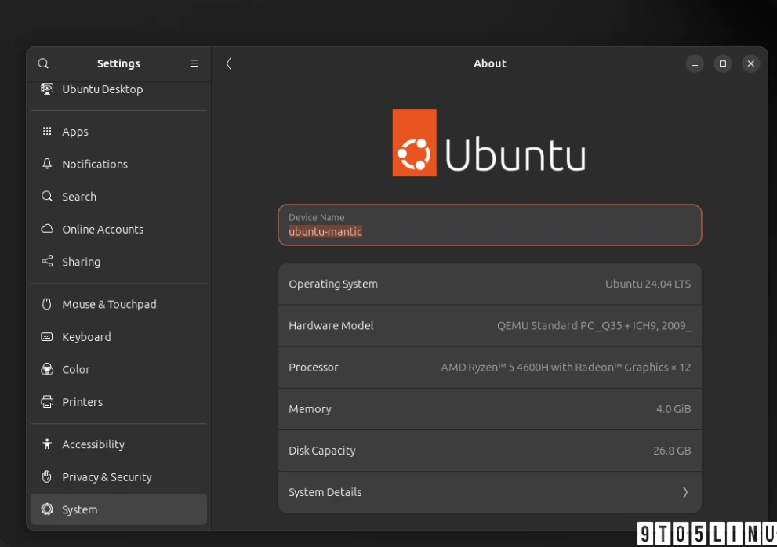The width and height of the screenshot is (777, 547).
Task: Click the AMD Ryzen processor value
Action: (565, 367)
